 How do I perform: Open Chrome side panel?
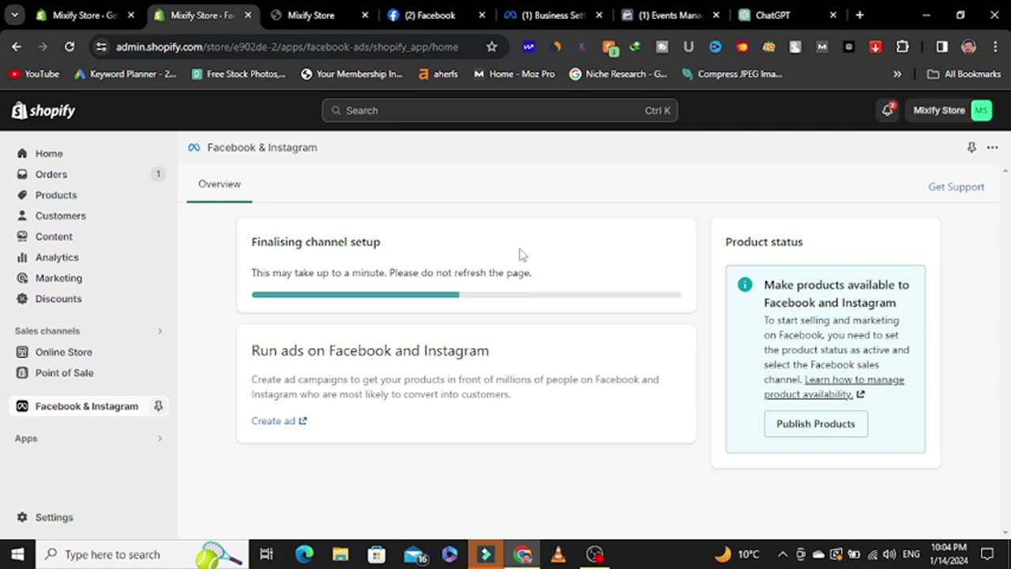pos(941,47)
